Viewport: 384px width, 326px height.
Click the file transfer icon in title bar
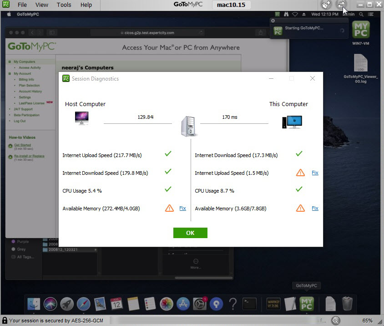(x=326, y=5)
